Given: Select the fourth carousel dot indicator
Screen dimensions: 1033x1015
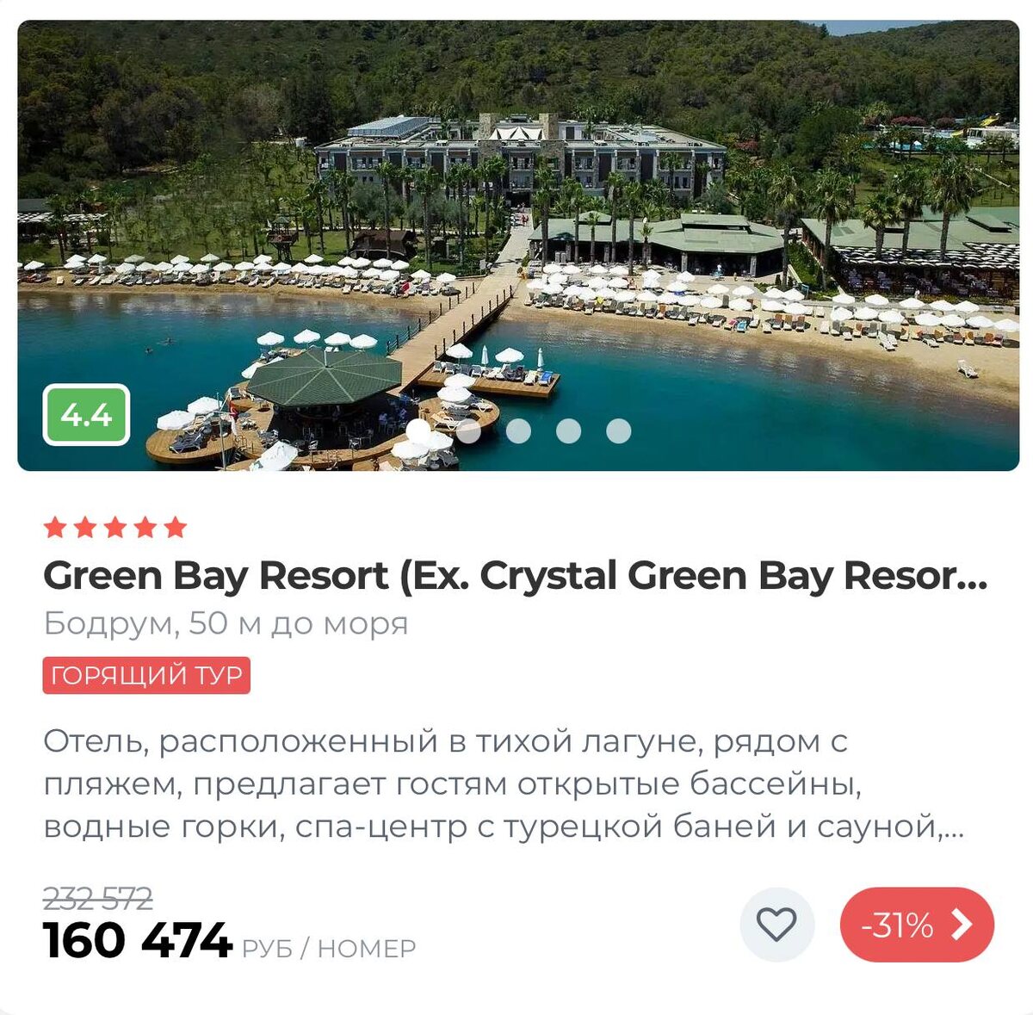Looking at the screenshot, I should click(568, 430).
